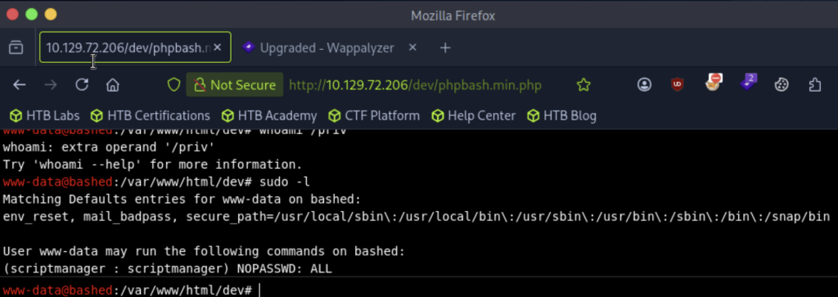
Task: Open a new tab with plus button
Action: (x=444, y=48)
